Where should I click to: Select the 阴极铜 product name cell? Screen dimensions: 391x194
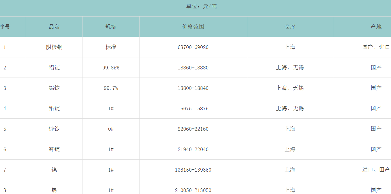54,47
